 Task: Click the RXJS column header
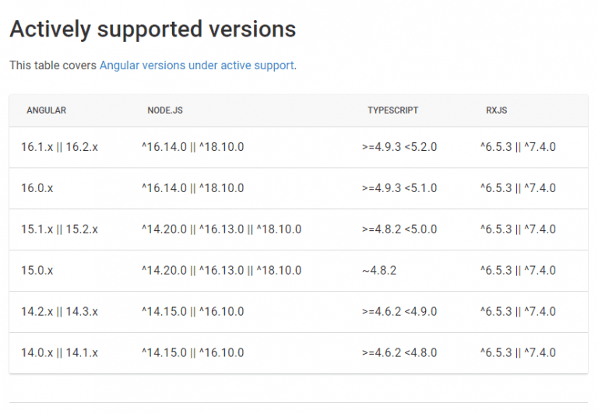coord(496,110)
